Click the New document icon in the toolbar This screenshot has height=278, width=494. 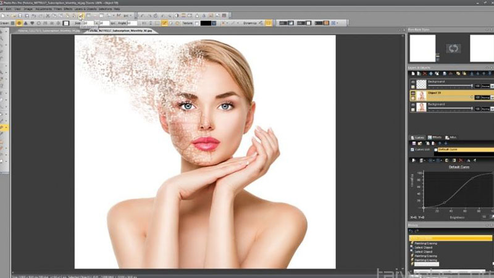(3, 15)
